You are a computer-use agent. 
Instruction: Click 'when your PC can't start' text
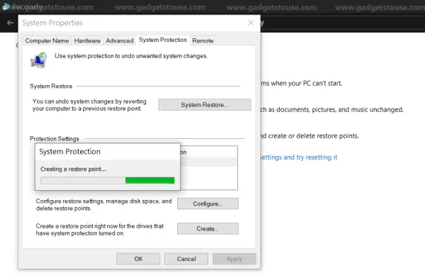coord(307,84)
